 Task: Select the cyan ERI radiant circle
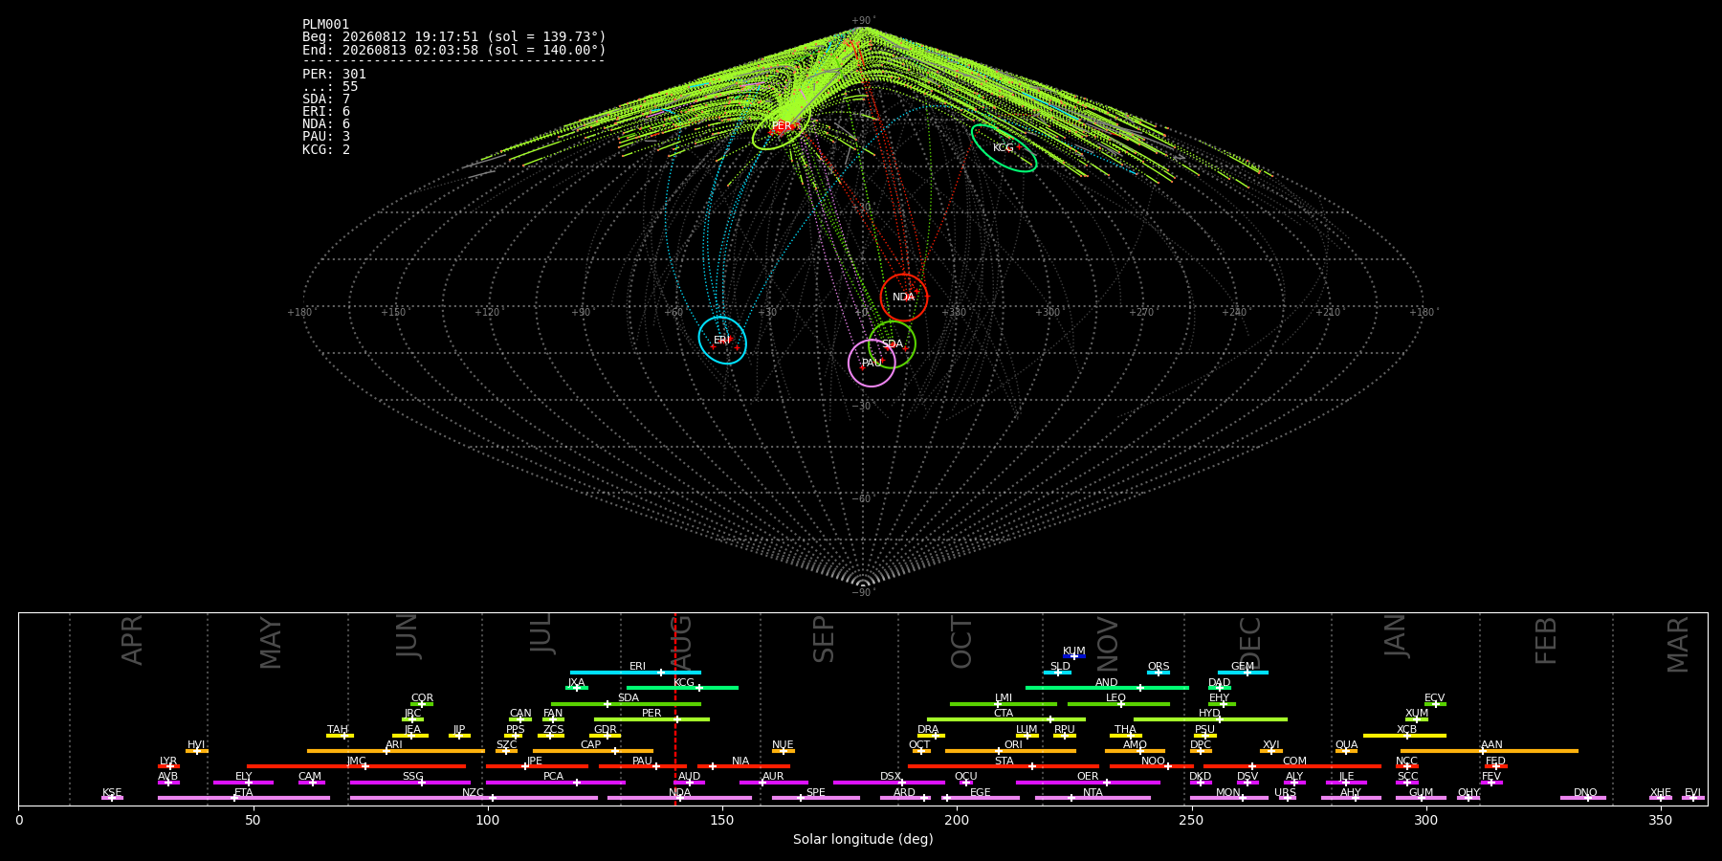722,341
